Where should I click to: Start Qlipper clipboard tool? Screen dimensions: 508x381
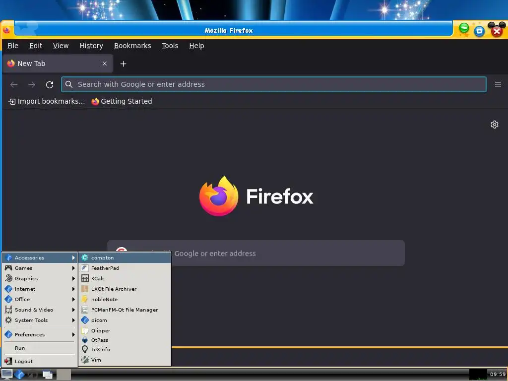click(x=125, y=330)
